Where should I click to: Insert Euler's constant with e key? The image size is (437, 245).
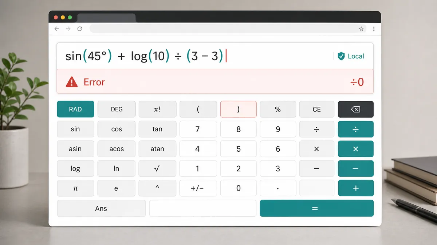117,188
